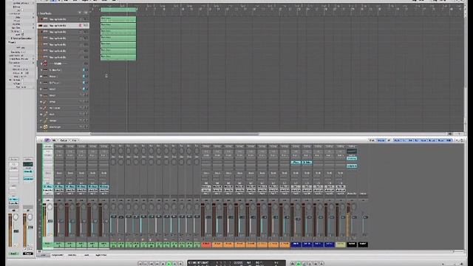Click the purple link icon in the mixer toolbar
The height and width of the screenshot is (266, 473).
tap(47, 140)
